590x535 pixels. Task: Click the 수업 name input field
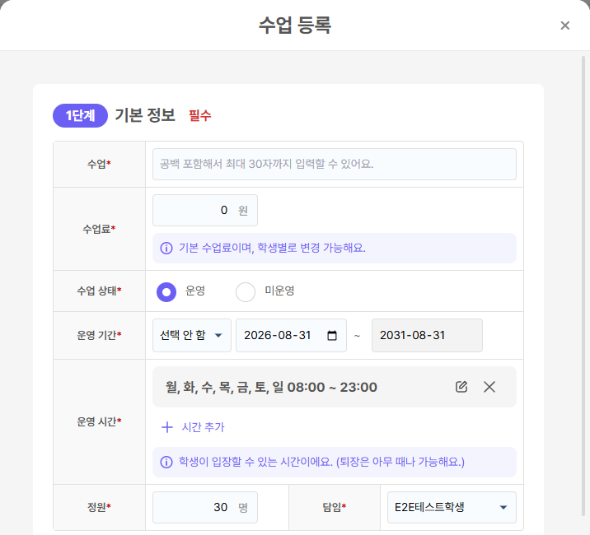[334, 164]
